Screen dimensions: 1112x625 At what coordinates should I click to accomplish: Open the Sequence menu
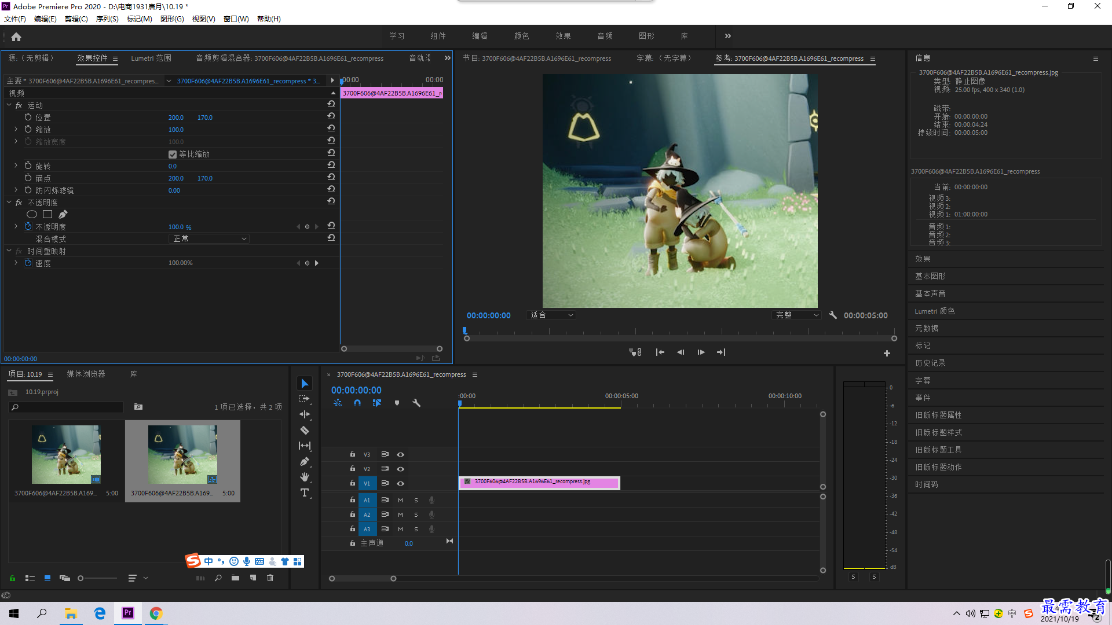[x=107, y=19]
